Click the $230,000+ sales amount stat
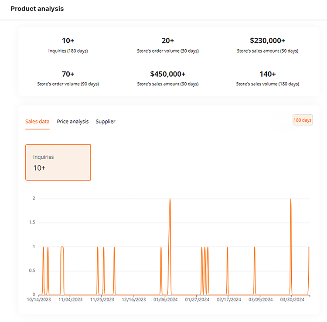 pyautogui.click(x=267, y=44)
